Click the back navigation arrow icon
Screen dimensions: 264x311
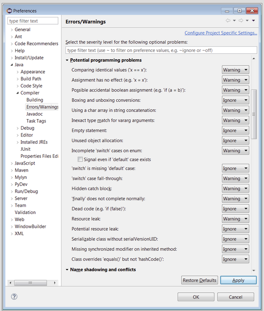[228, 21]
